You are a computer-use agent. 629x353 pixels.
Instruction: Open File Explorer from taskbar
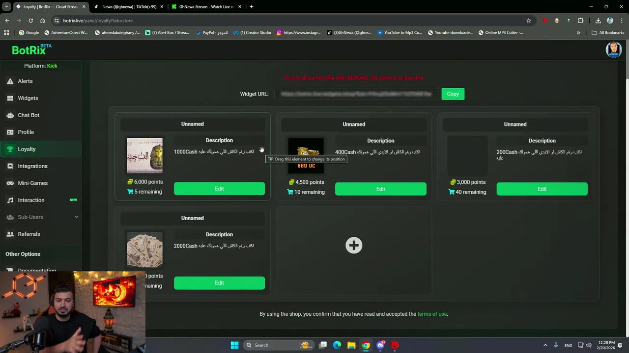(351, 345)
